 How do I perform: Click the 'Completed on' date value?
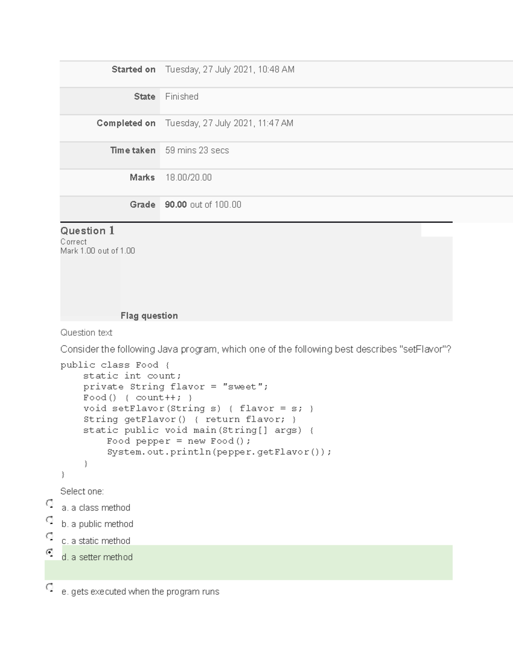click(x=229, y=124)
